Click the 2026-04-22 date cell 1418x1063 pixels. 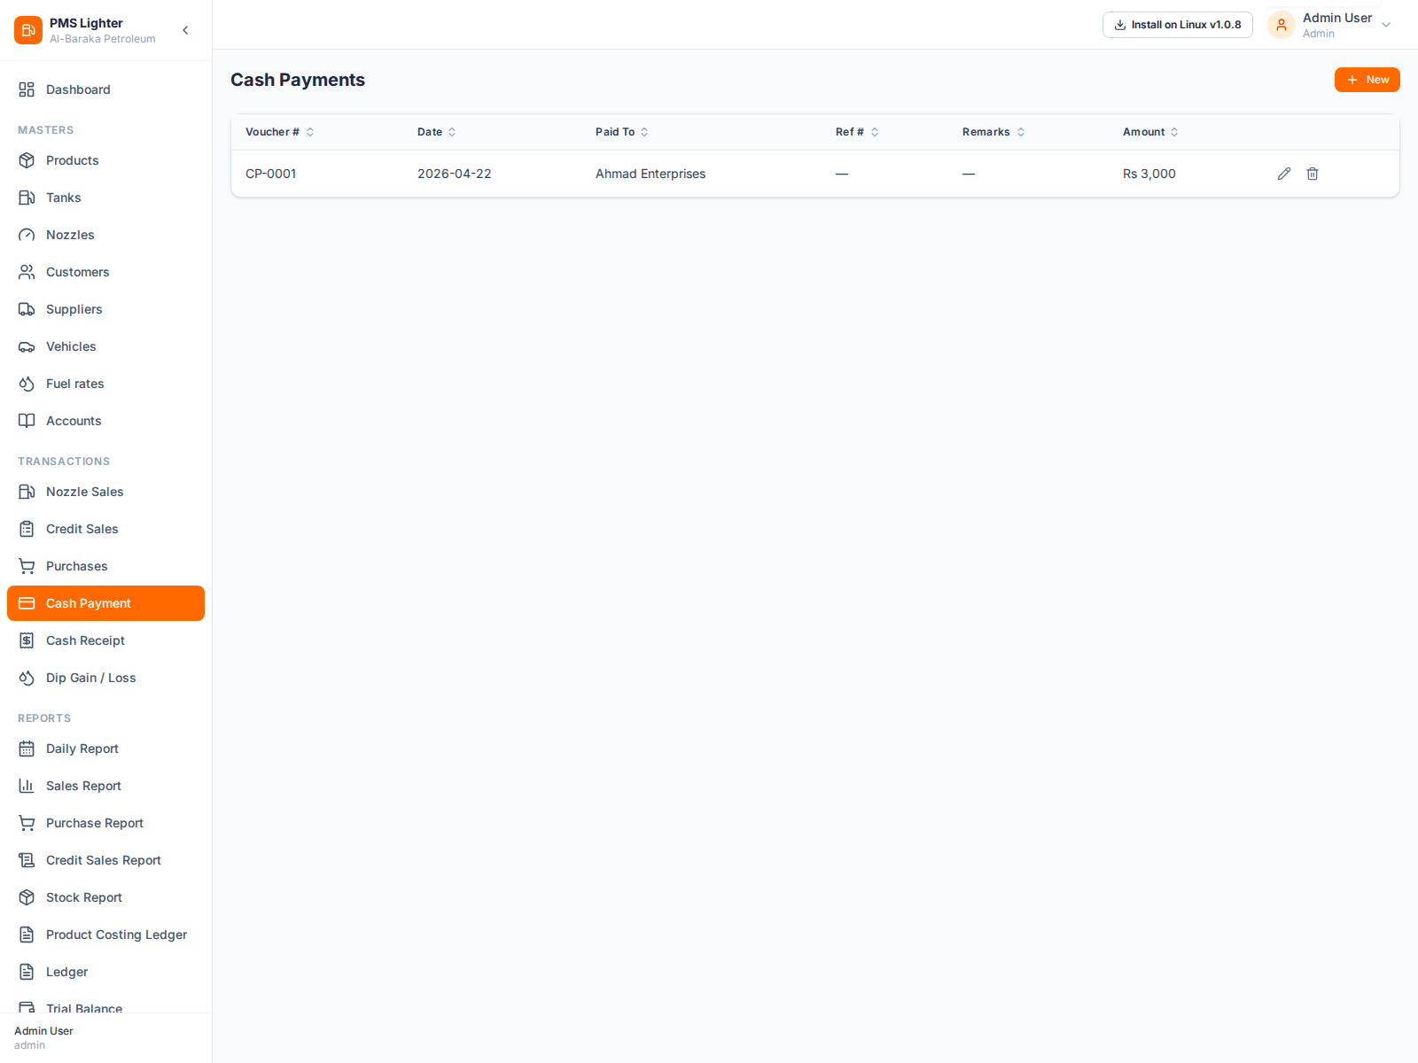click(455, 174)
